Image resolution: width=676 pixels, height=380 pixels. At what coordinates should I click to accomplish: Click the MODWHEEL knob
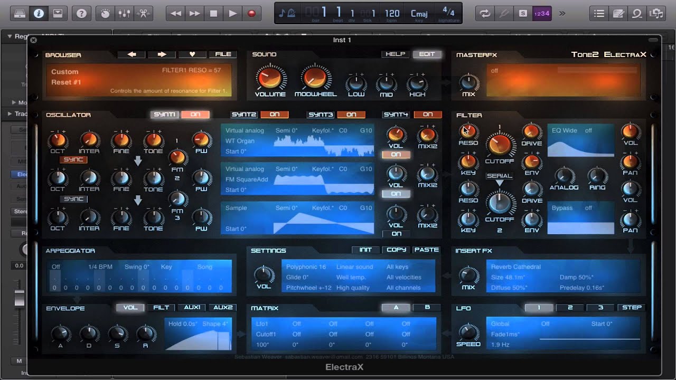[x=315, y=78]
